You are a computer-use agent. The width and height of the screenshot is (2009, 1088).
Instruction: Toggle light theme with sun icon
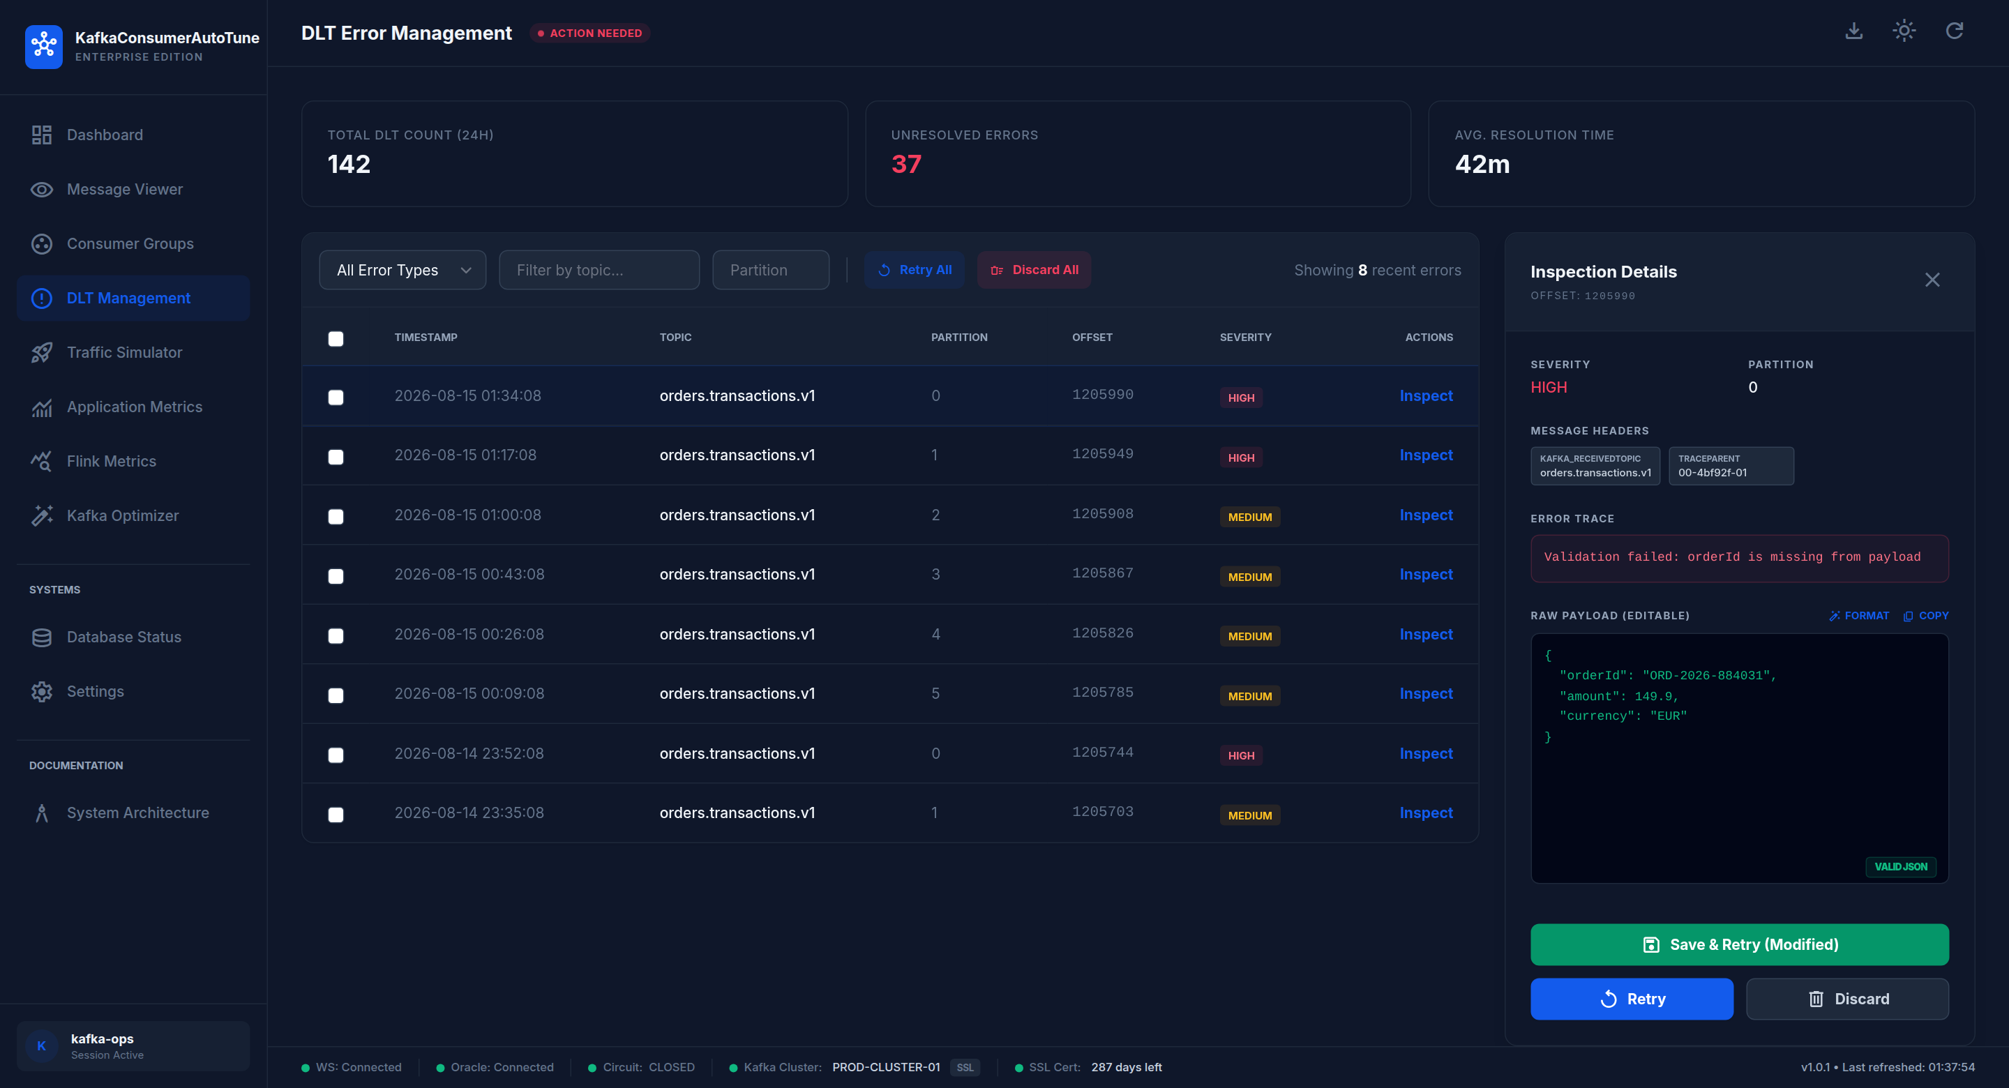point(1904,31)
